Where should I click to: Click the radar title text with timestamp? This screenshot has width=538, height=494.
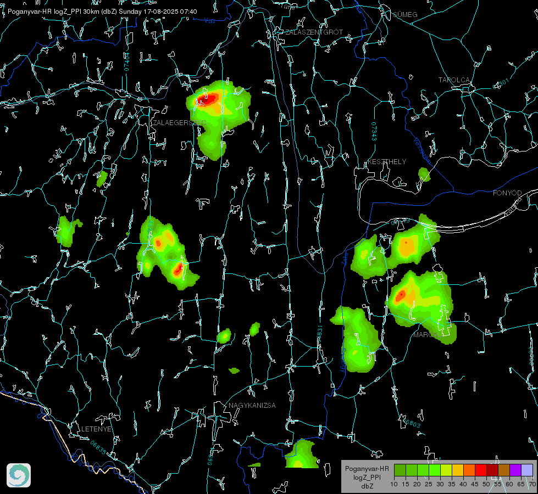click(102, 12)
